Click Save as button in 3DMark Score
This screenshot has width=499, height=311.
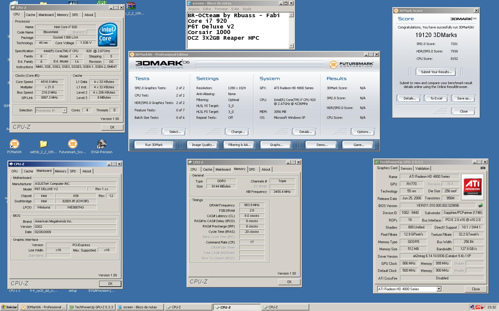click(464, 98)
